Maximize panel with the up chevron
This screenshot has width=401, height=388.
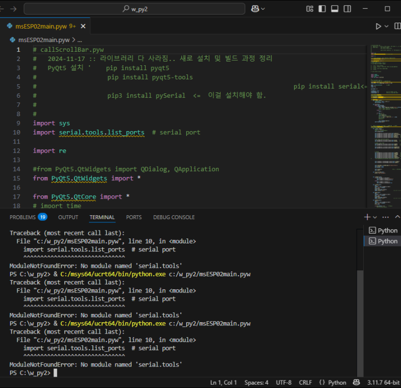397,217
